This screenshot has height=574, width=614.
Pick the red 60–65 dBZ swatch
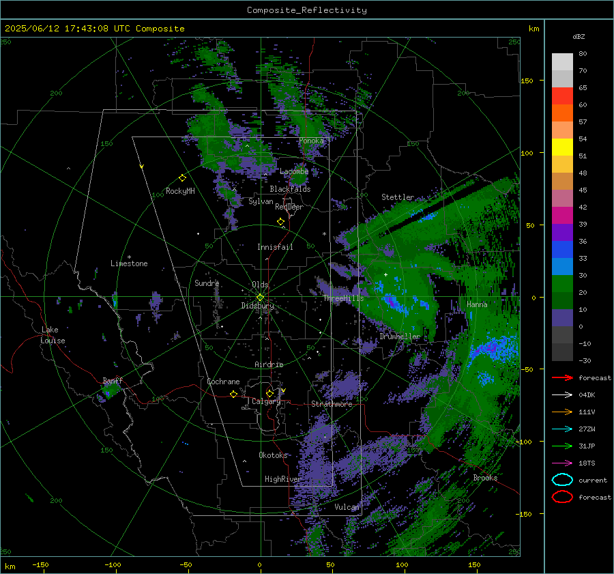pos(562,96)
